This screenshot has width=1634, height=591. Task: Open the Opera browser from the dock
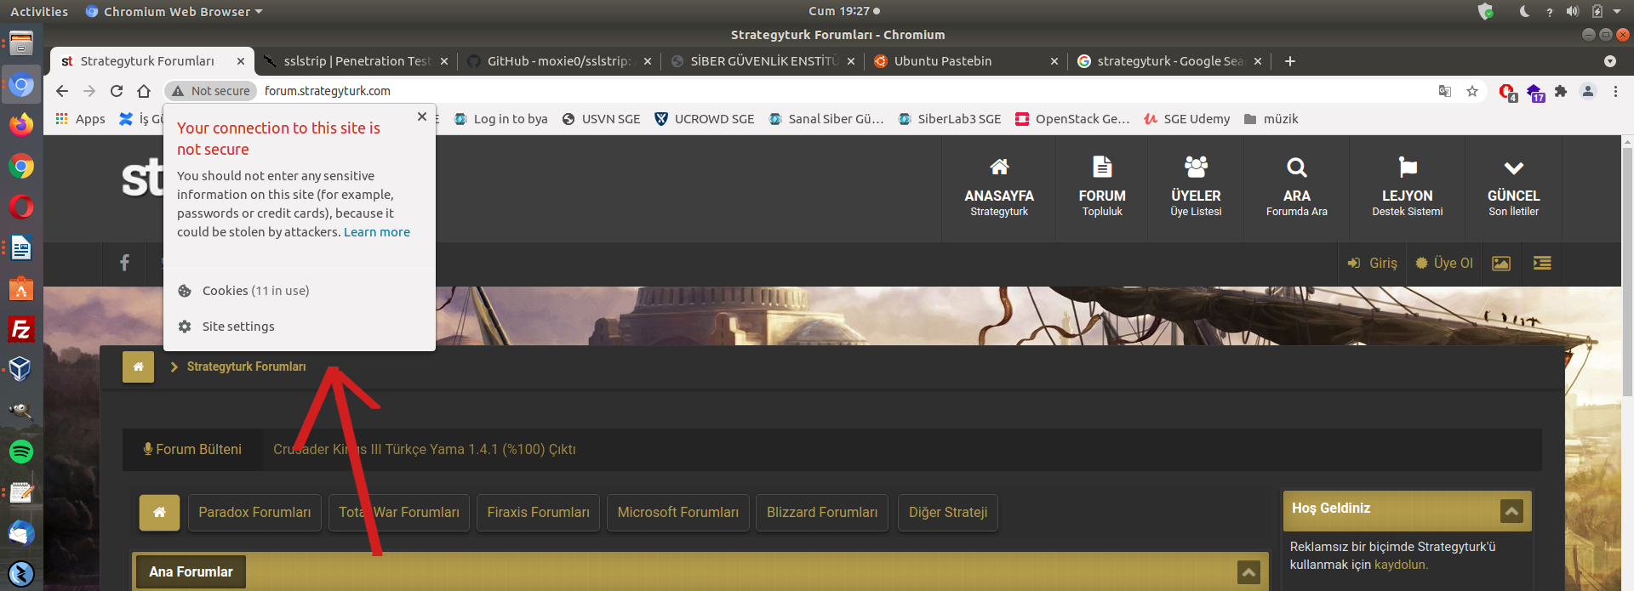21,207
